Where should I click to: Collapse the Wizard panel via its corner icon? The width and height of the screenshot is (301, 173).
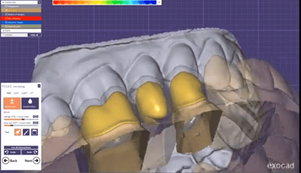[x=39, y=85]
